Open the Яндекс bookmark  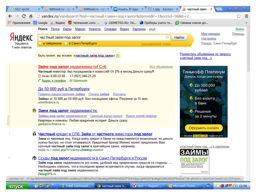[58, 23]
